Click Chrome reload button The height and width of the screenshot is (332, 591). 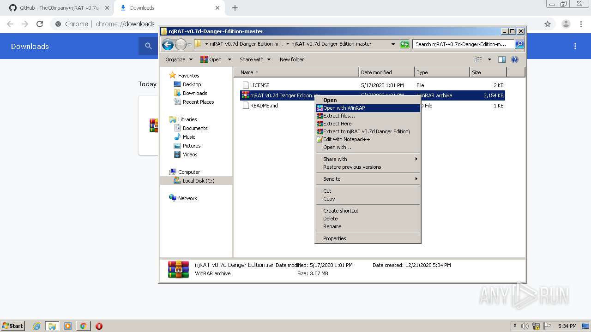pyautogui.click(x=40, y=24)
